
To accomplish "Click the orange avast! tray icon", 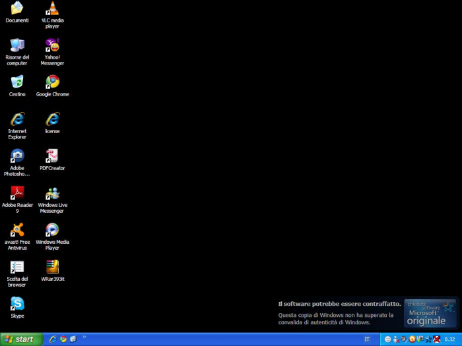I will (x=412, y=339).
